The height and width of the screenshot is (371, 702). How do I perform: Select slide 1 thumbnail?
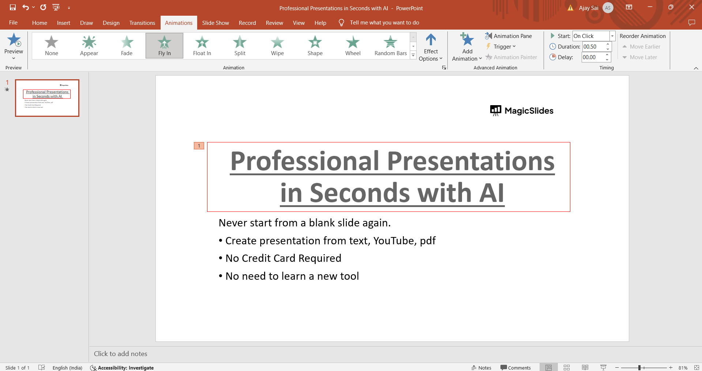[x=47, y=98]
